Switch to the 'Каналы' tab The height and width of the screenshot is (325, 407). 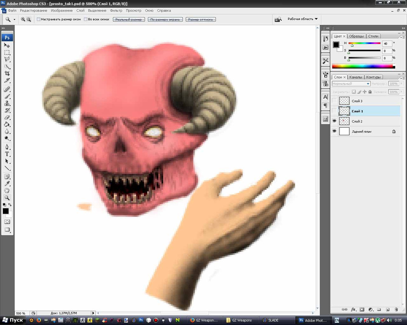pos(355,77)
